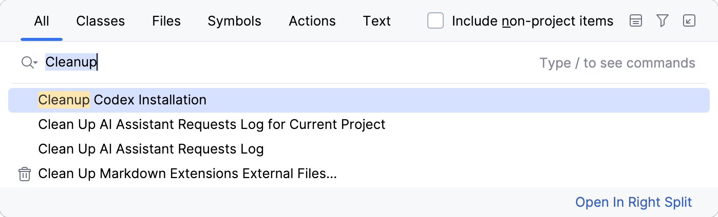Switch to the All tab
Screen dimensions: 718x217
tap(42, 21)
